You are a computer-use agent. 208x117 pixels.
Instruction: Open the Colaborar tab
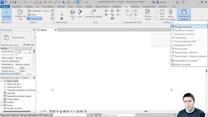click(x=116, y=6)
